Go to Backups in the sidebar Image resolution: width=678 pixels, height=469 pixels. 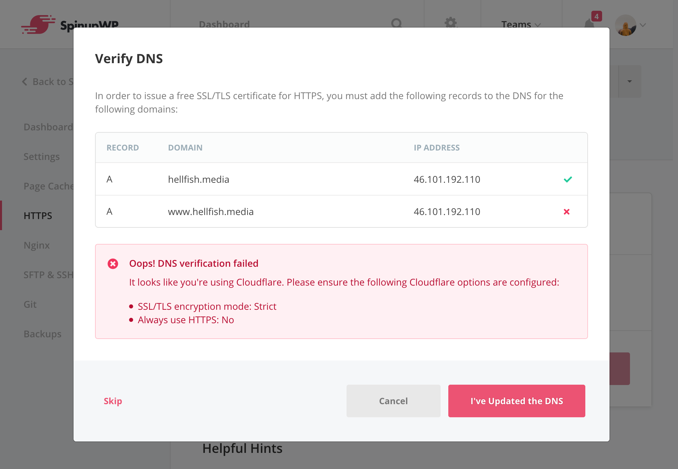[x=43, y=334]
